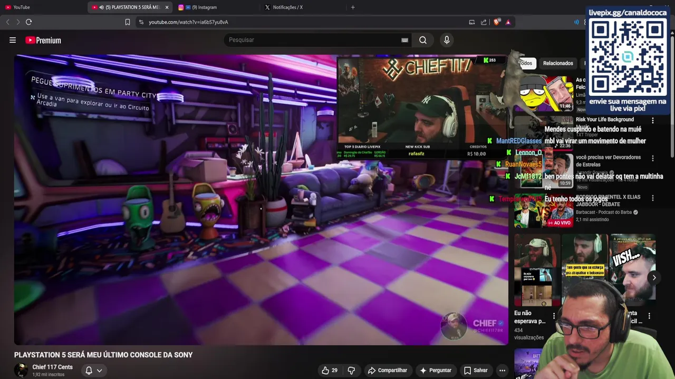Click the search magnifier button
Viewport: 675px width, 379px height.
tap(423, 40)
